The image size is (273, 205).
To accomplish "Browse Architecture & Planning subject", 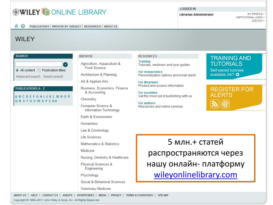I will [x=99, y=75].
